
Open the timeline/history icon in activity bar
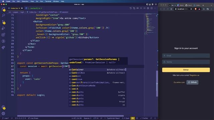point(3,41)
